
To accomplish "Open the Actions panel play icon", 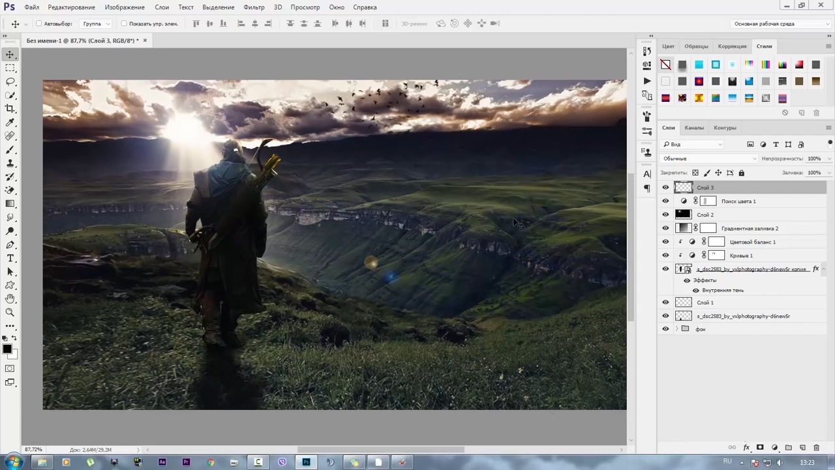I will point(646,81).
